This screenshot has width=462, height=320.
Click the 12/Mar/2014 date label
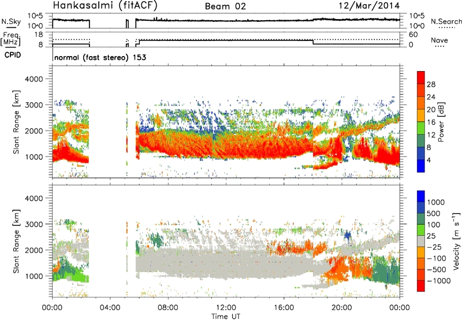pyautogui.click(x=369, y=6)
